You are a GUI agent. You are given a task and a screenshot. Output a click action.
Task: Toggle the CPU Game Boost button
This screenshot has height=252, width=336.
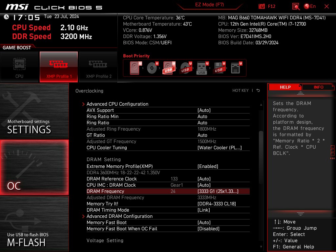click(19, 67)
